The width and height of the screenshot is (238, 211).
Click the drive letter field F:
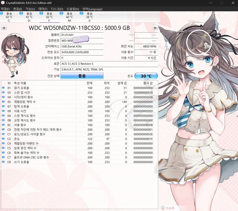(82, 58)
